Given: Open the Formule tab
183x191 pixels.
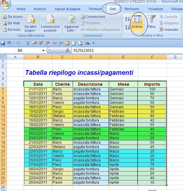Looking at the screenshot, I should click(x=95, y=9).
